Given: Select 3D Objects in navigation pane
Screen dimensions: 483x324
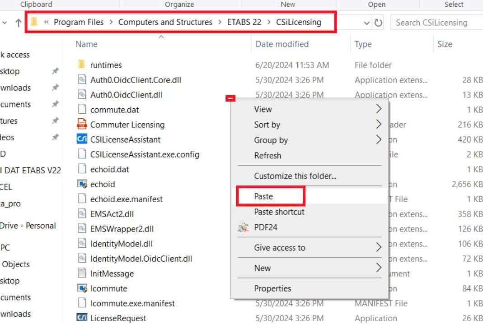Looking at the screenshot, I should (x=15, y=264).
